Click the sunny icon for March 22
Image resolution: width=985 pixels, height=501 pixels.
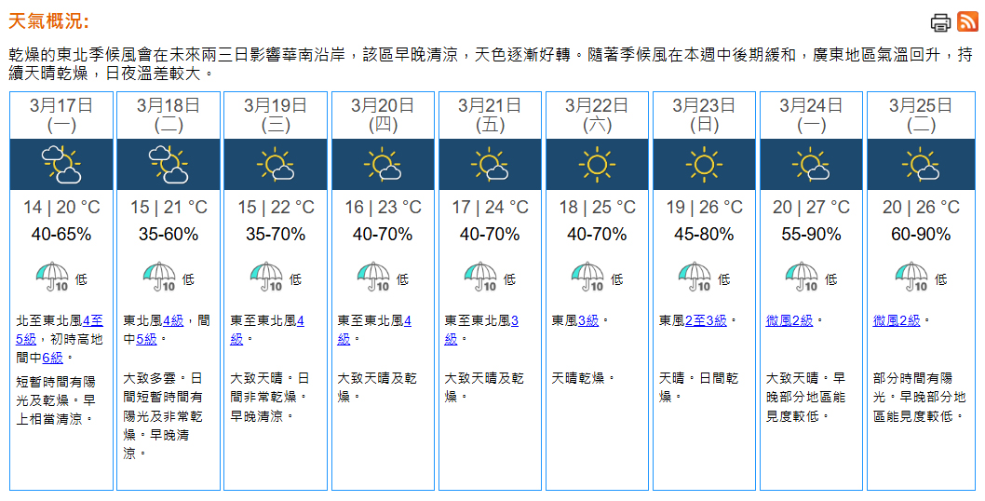click(x=597, y=165)
